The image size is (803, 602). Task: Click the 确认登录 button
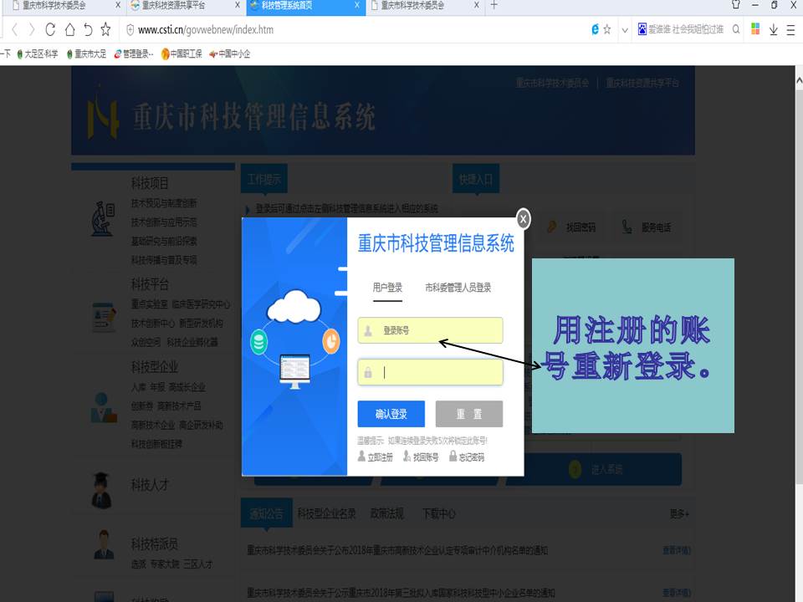391,414
